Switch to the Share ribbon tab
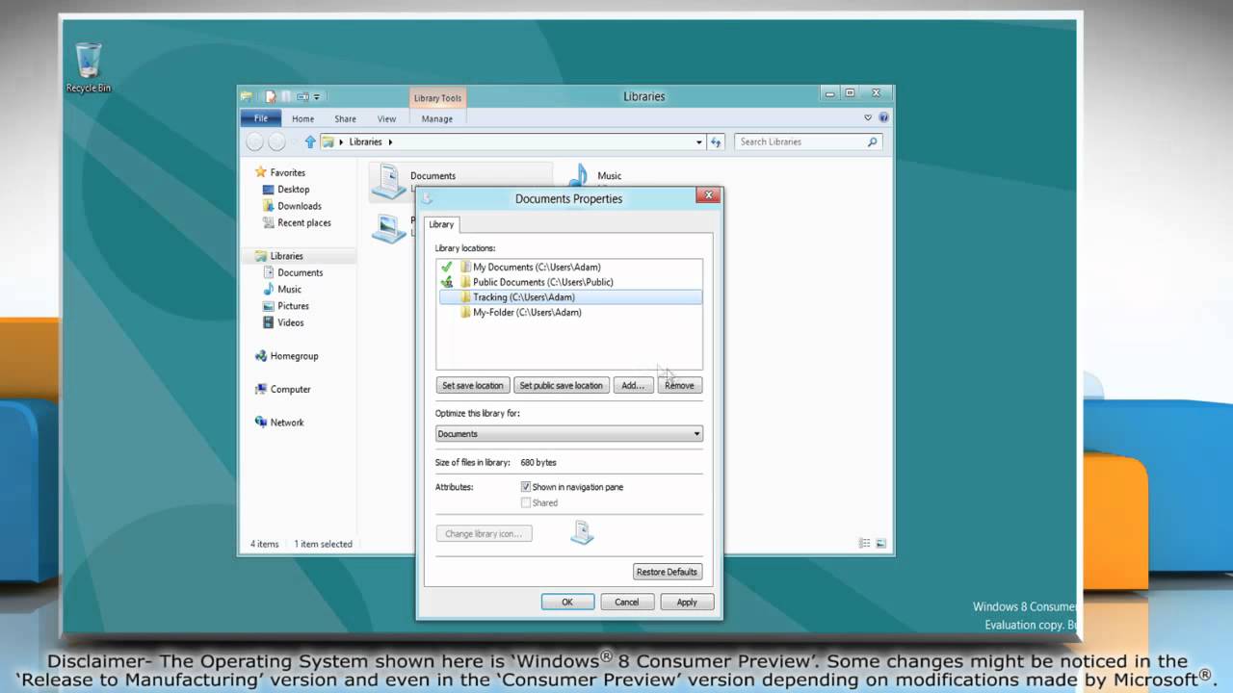1233x693 pixels. 345,118
